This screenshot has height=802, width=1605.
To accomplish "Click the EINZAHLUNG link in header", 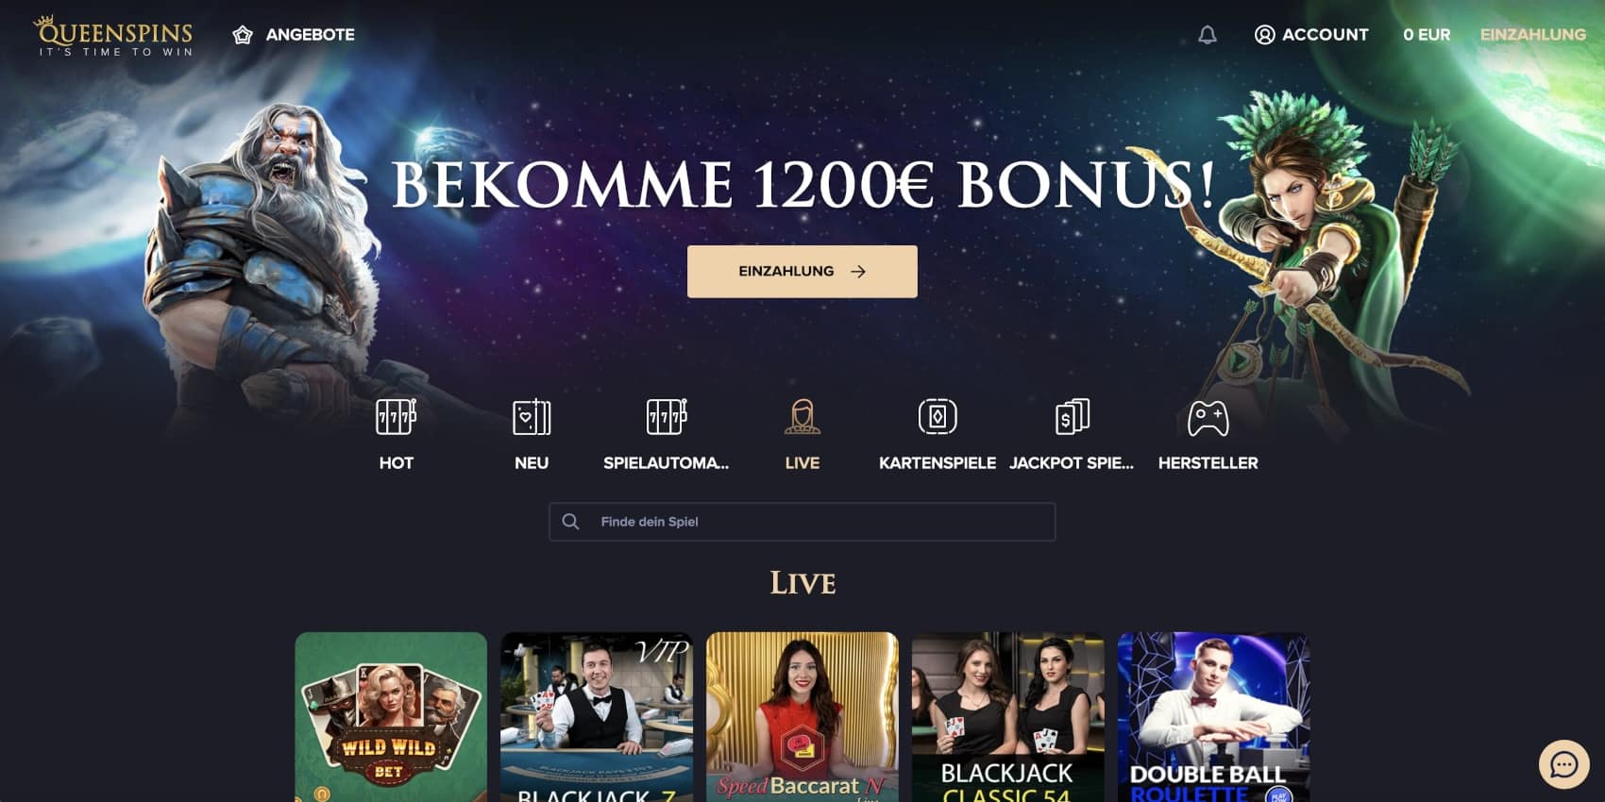I will tap(1532, 35).
